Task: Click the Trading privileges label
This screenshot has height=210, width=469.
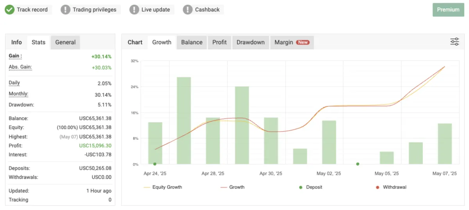Action: pyautogui.click(x=95, y=10)
